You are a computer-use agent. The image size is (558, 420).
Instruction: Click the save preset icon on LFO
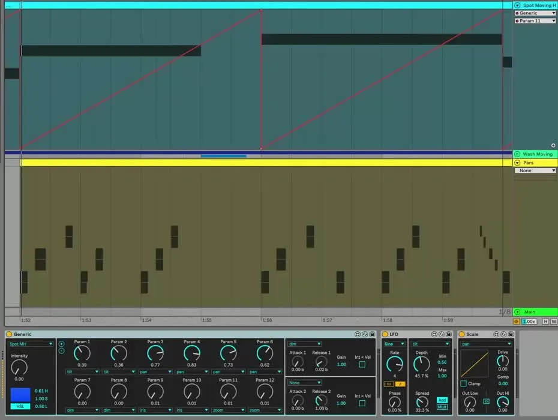click(x=449, y=334)
